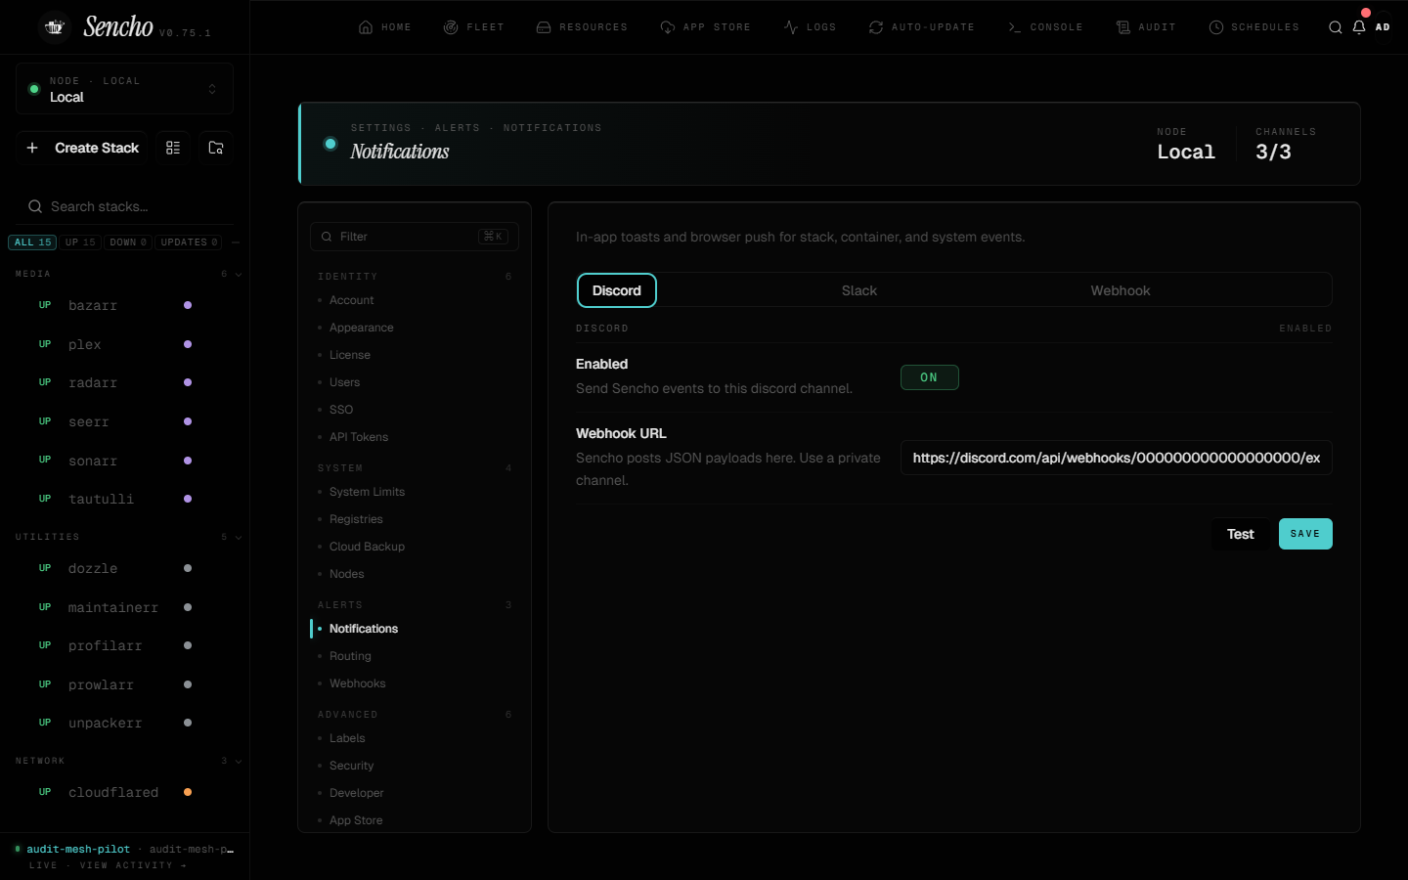
Task: Open System Limits settings
Action: click(367, 492)
